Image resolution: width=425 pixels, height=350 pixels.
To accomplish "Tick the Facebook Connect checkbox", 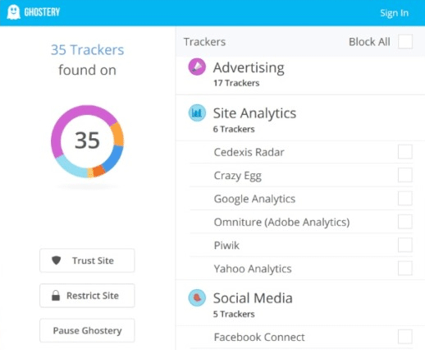I will point(405,337).
